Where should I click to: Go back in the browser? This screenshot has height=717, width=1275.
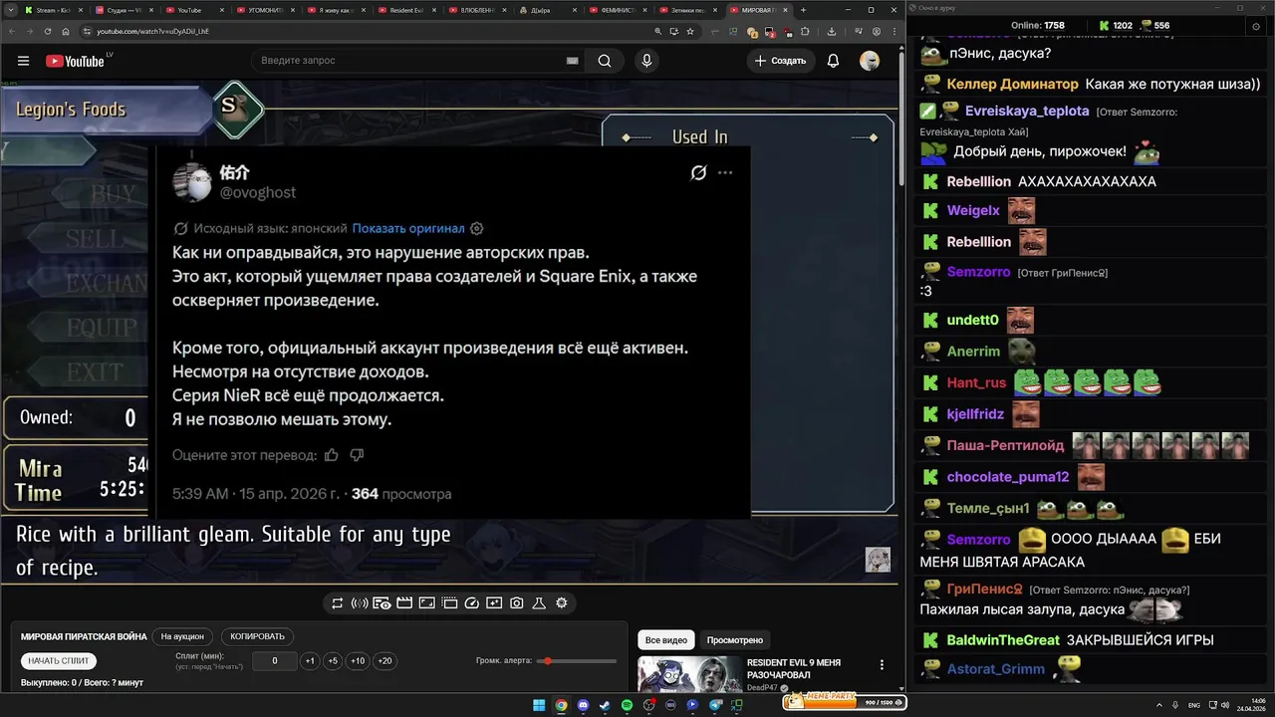[13, 31]
